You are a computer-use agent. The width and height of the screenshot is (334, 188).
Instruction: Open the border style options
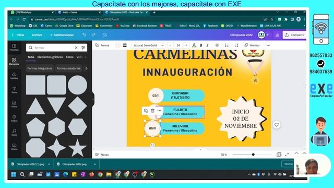tap(125, 45)
